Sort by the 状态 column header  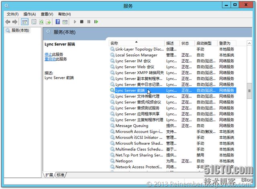(x=187, y=43)
